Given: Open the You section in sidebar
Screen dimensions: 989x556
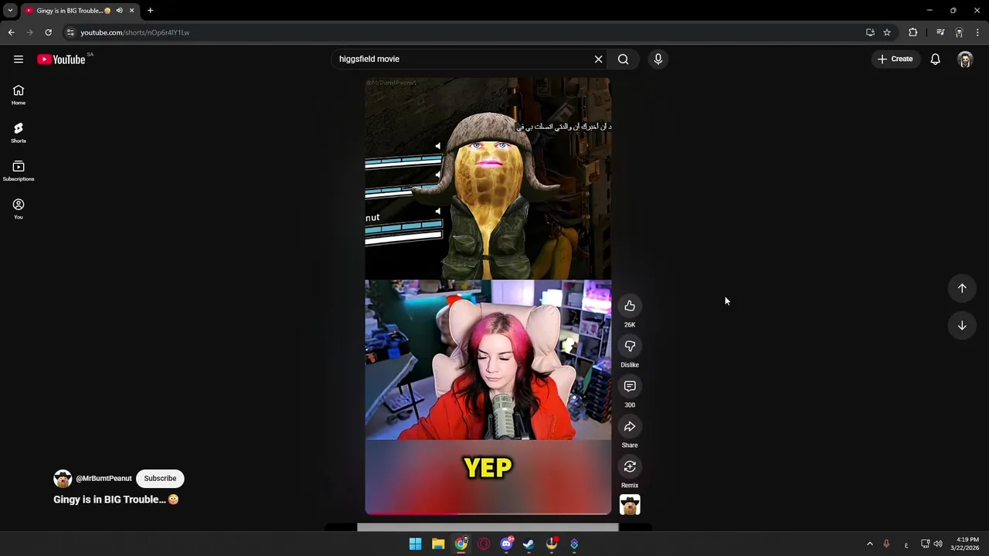Looking at the screenshot, I should [x=19, y=208].
